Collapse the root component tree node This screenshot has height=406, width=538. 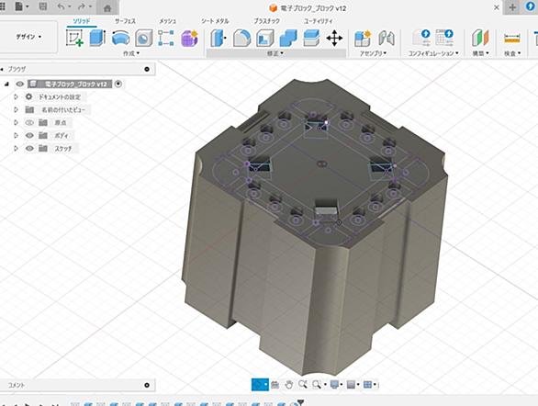coord(6,85)
